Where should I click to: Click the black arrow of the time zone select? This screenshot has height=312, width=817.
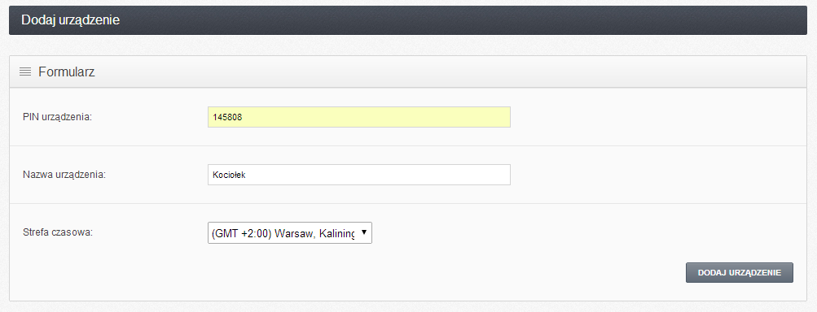click(x=363, y=232)
